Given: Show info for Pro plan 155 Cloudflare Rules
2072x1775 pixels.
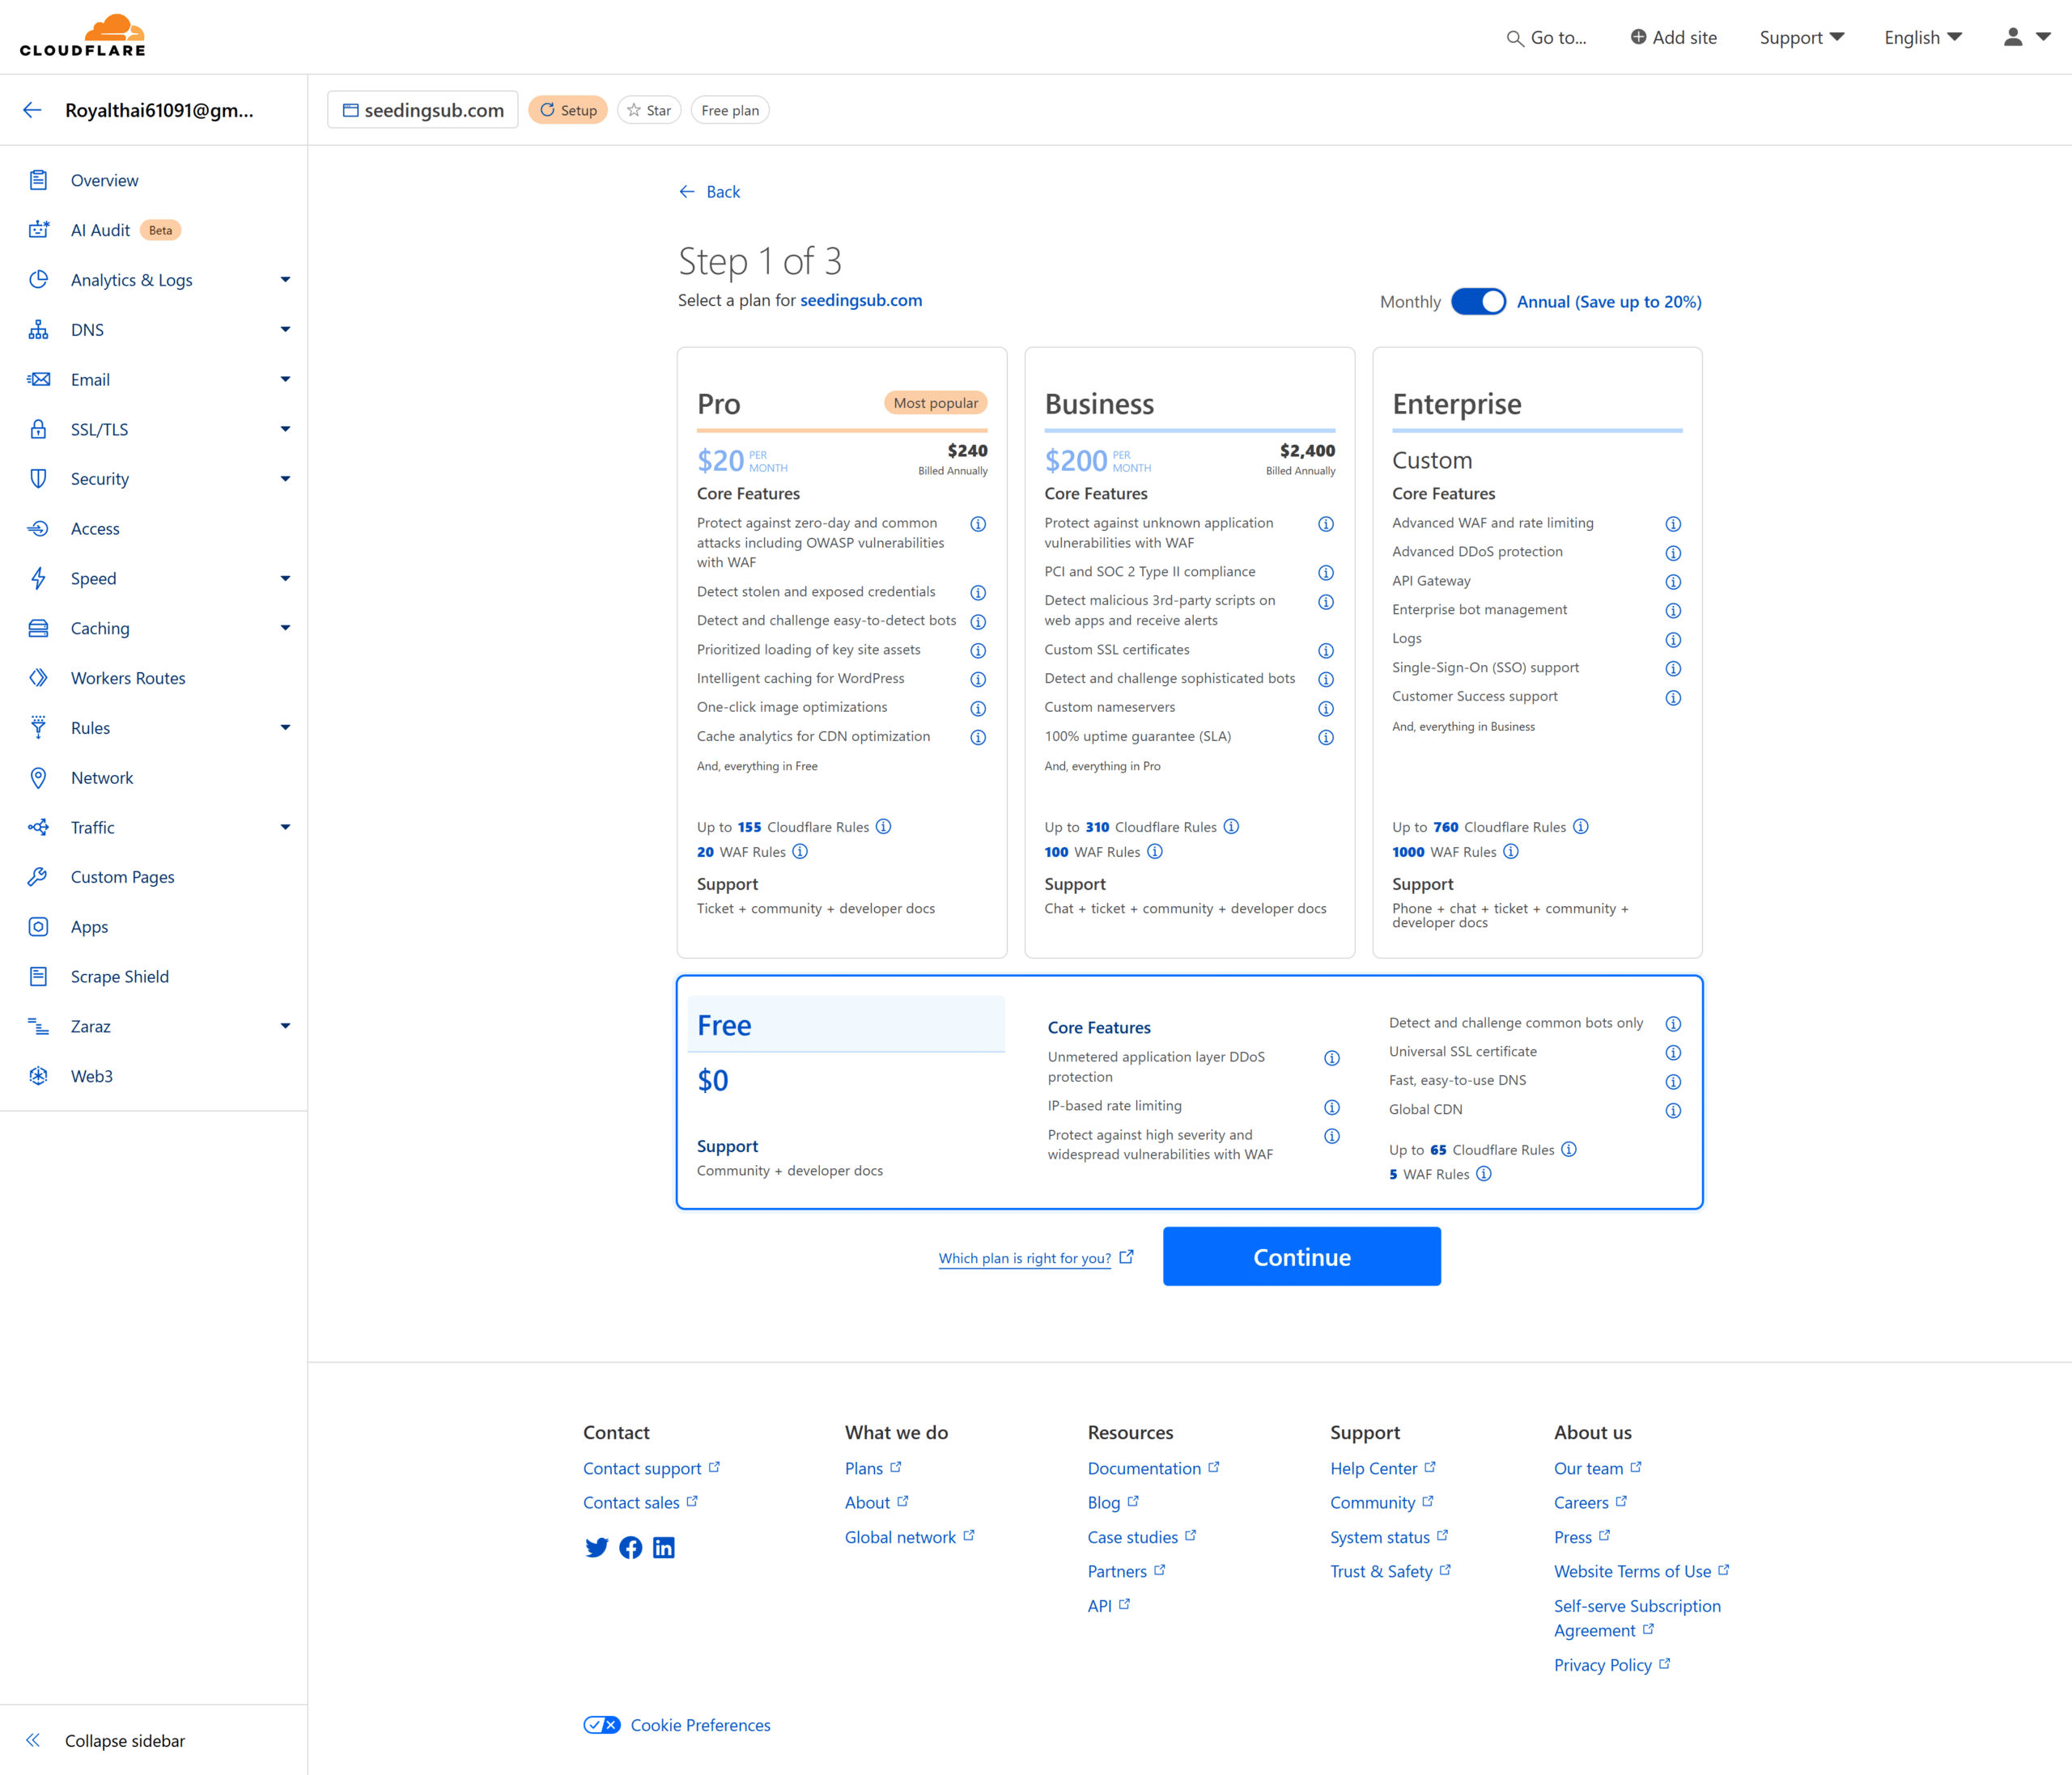Looking at the screenshot, I should point(884,827).
